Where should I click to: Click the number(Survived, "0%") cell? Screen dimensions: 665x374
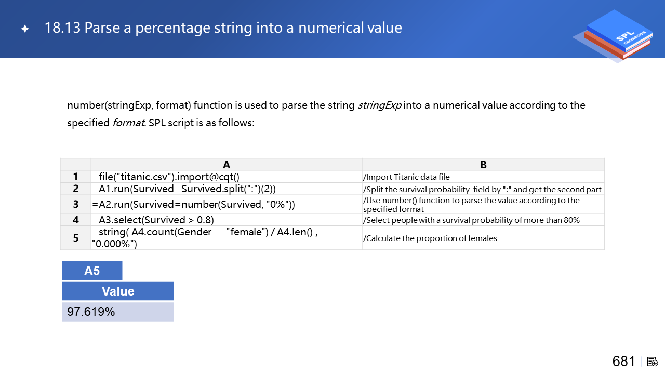click(193, 204)
